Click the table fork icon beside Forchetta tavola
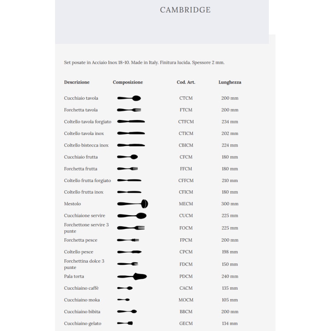This screenshot has height=331, width=331. 129,110
